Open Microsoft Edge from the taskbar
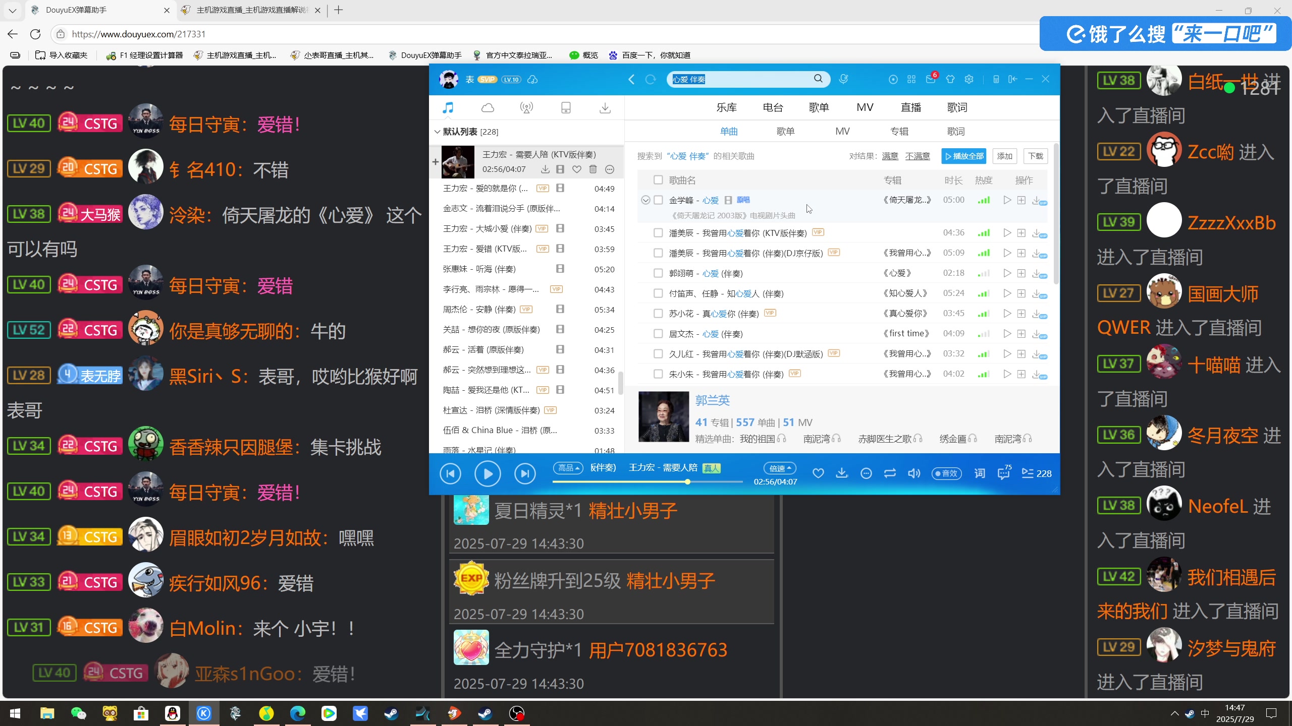Image resolution: width=1292 pixels, height=726 pixels. 297,713
